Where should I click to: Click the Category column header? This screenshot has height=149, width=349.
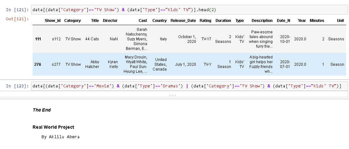click(72, 21)
